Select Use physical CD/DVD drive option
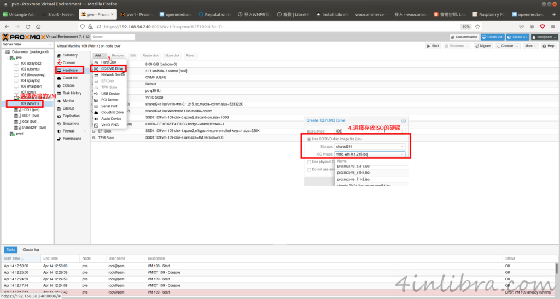Viewport: 560px width, 299px height. pos(309,162)
